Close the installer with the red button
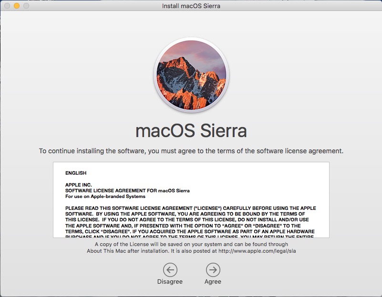The height and width of the screenshot is (297, 382). [7, 6]
